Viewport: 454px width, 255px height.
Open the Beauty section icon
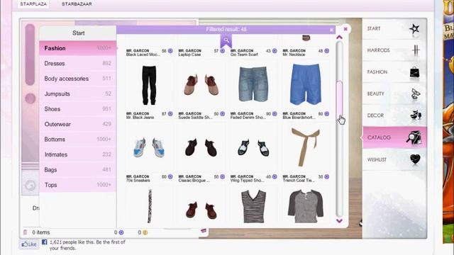(x=415, y=93)
